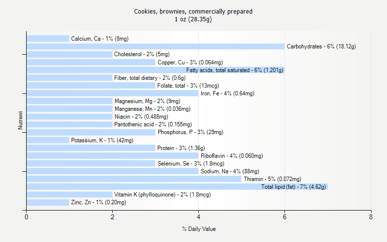This screenshot has width=387, height=242.
Task: Click Vitamin K (phylloquinone) - 2% (1.8mcg) label
Action: (163, 195)
